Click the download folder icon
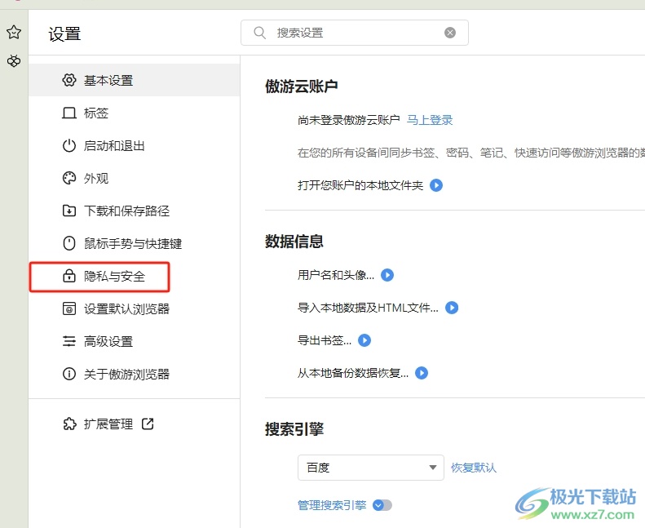 69,211
